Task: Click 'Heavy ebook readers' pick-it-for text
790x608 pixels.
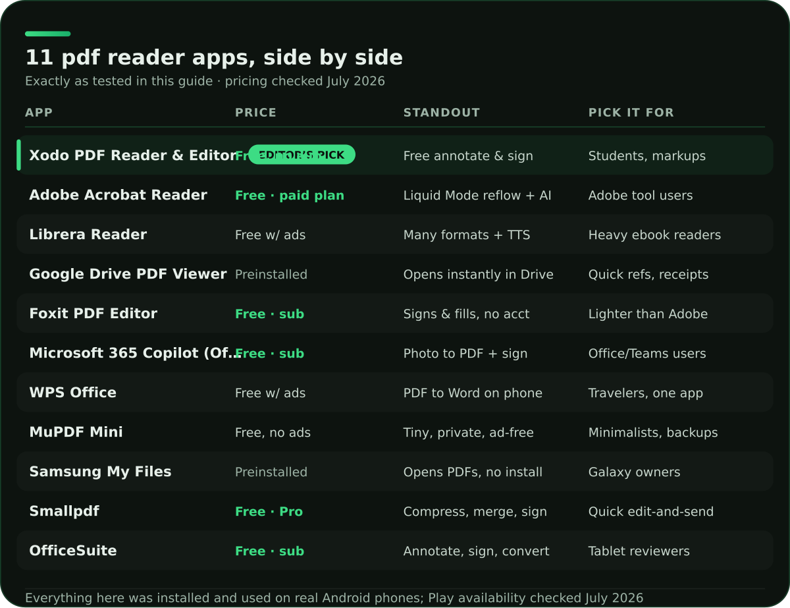Action: pyautogui.click(x=655, y=235)
